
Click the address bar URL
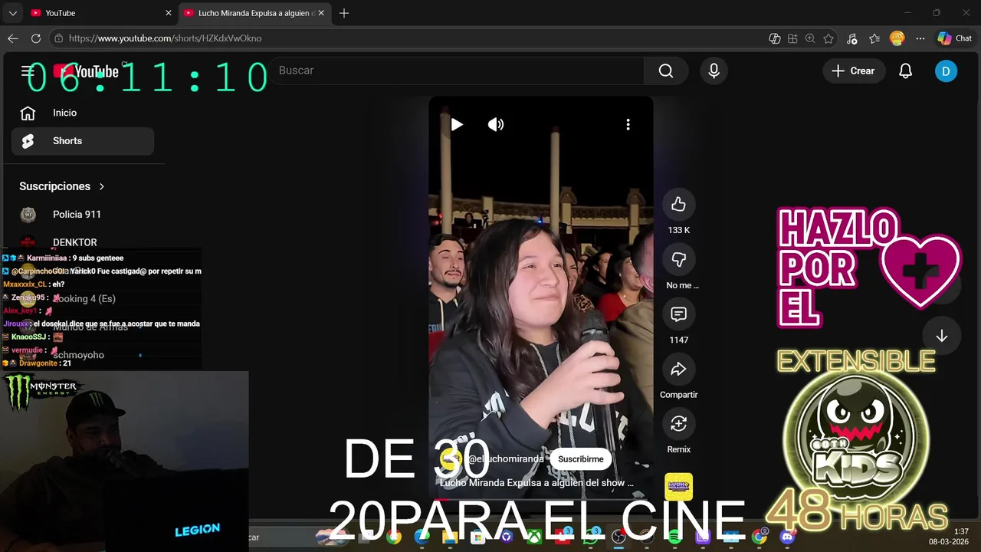point(165,38)
